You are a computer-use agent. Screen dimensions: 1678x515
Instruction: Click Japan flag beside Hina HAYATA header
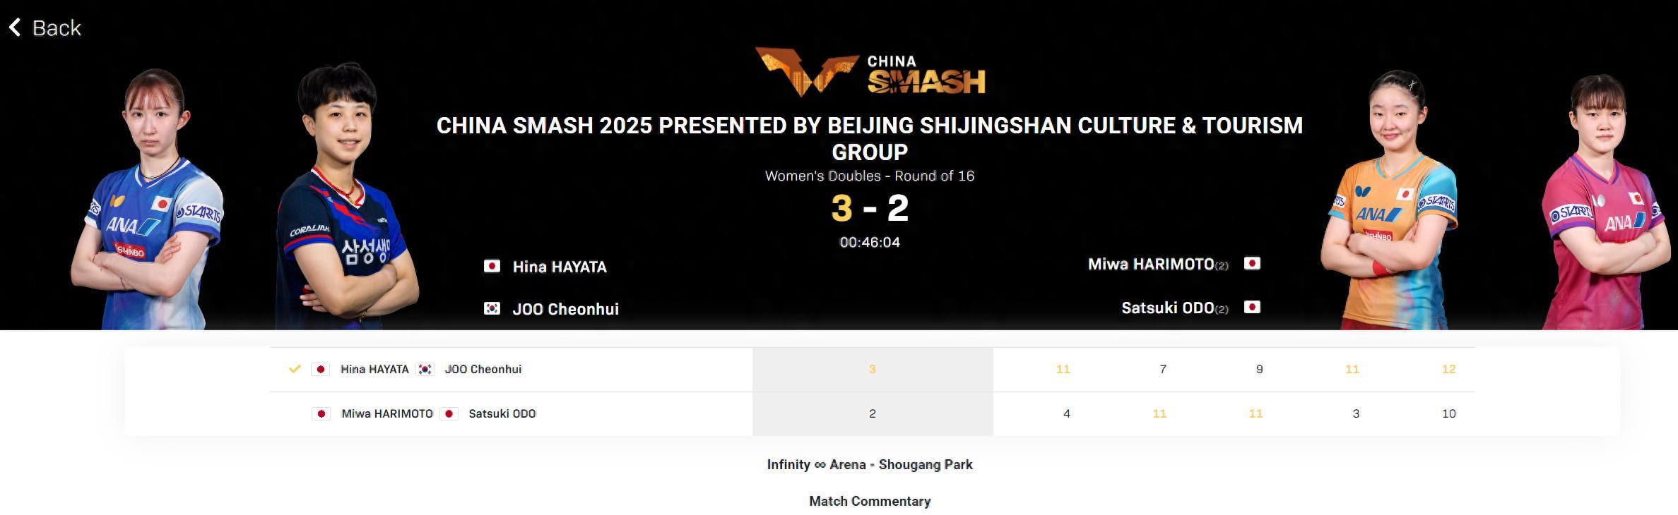click(x=492, y=266)
